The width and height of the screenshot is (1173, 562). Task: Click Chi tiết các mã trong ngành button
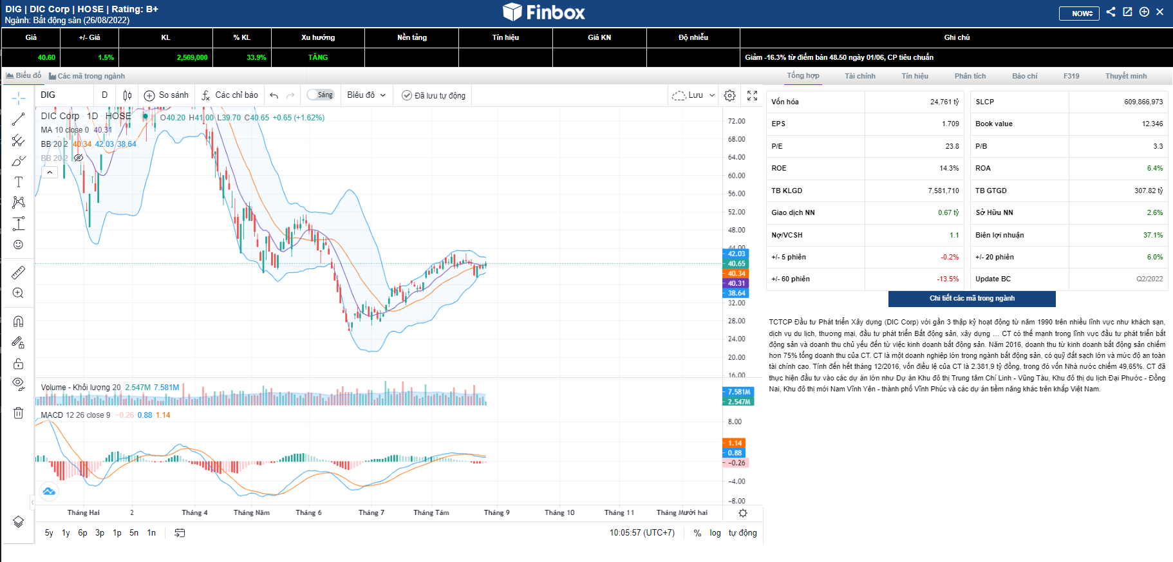pyautogui.click(x=971, y=299)
